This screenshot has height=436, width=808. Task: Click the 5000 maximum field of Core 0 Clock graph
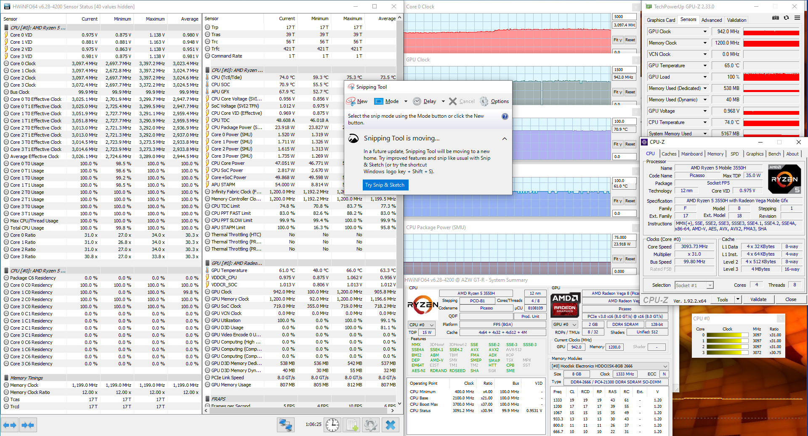click(624, 17)
